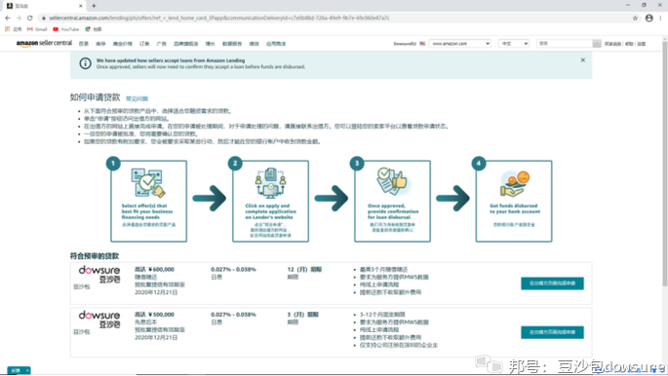Select the 12 (月) 期限 term text
668x376 pixels.
tap(304, 269)
